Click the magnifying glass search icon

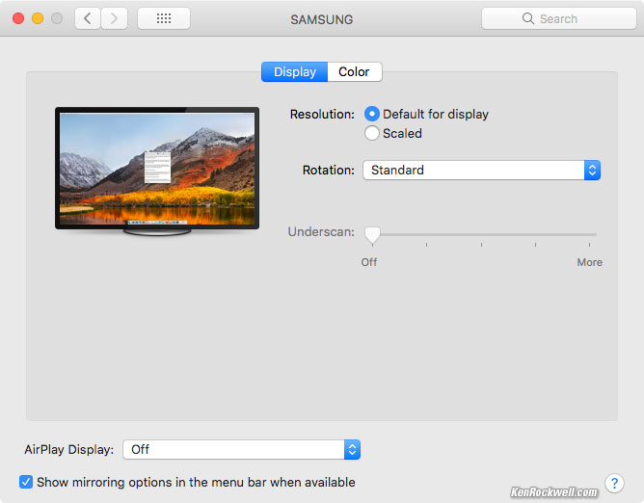[527, 18]
